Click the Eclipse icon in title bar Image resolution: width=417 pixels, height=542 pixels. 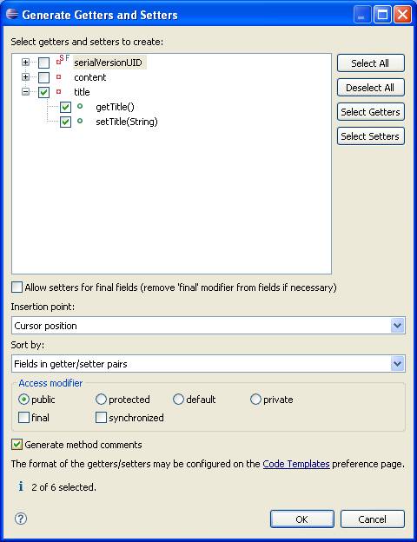(x=12, y=15)
